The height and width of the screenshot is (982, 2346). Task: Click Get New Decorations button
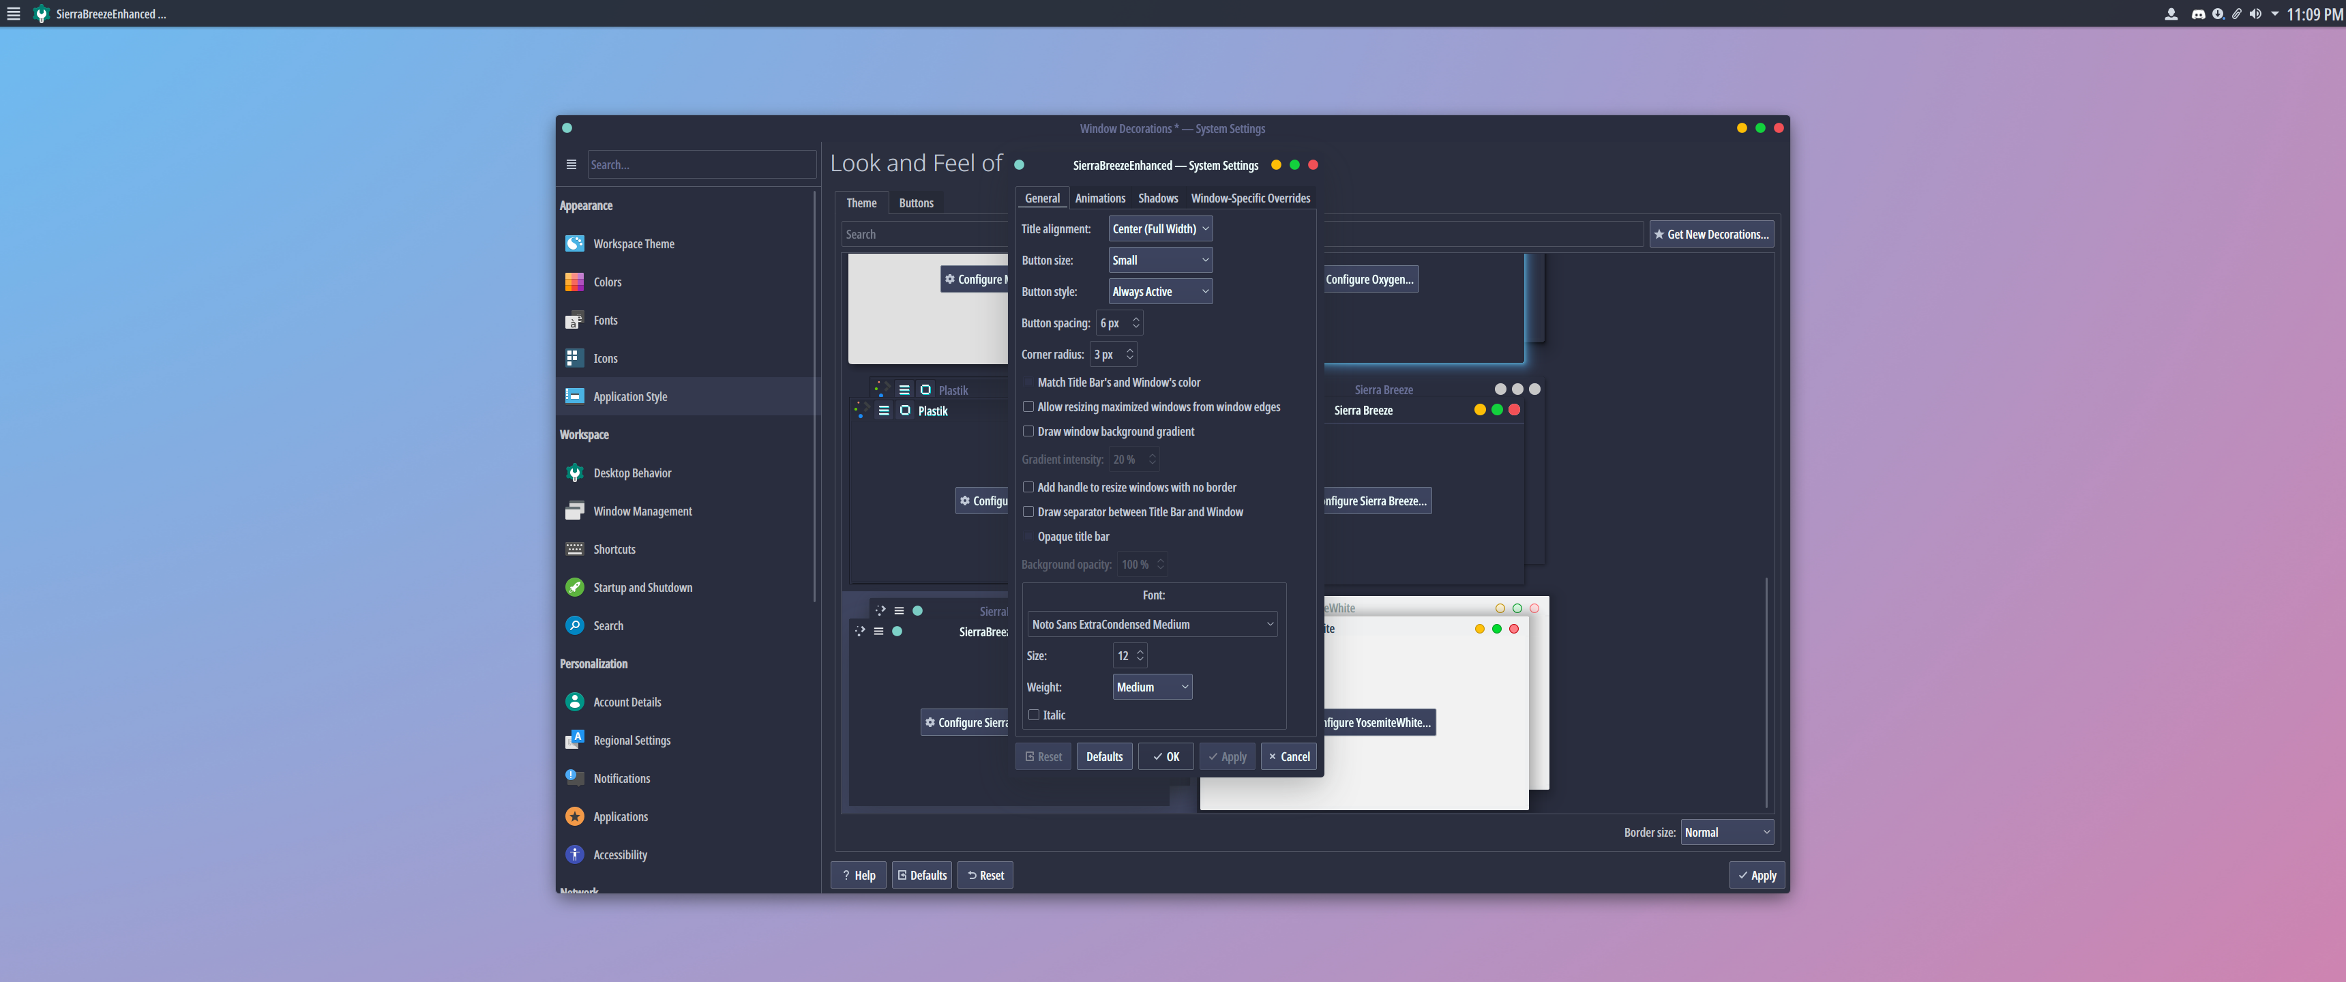pyautogui.click(x=1711, y=234)
